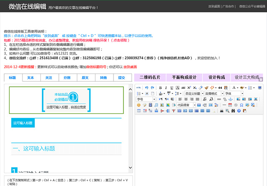Switch the editor to fullscreen mode
Screen dimensions: 267x186
pos(259,88)
